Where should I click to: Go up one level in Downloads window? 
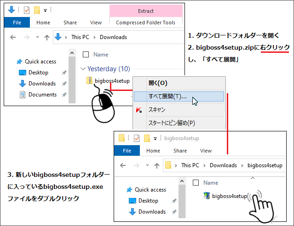(47, 38)
